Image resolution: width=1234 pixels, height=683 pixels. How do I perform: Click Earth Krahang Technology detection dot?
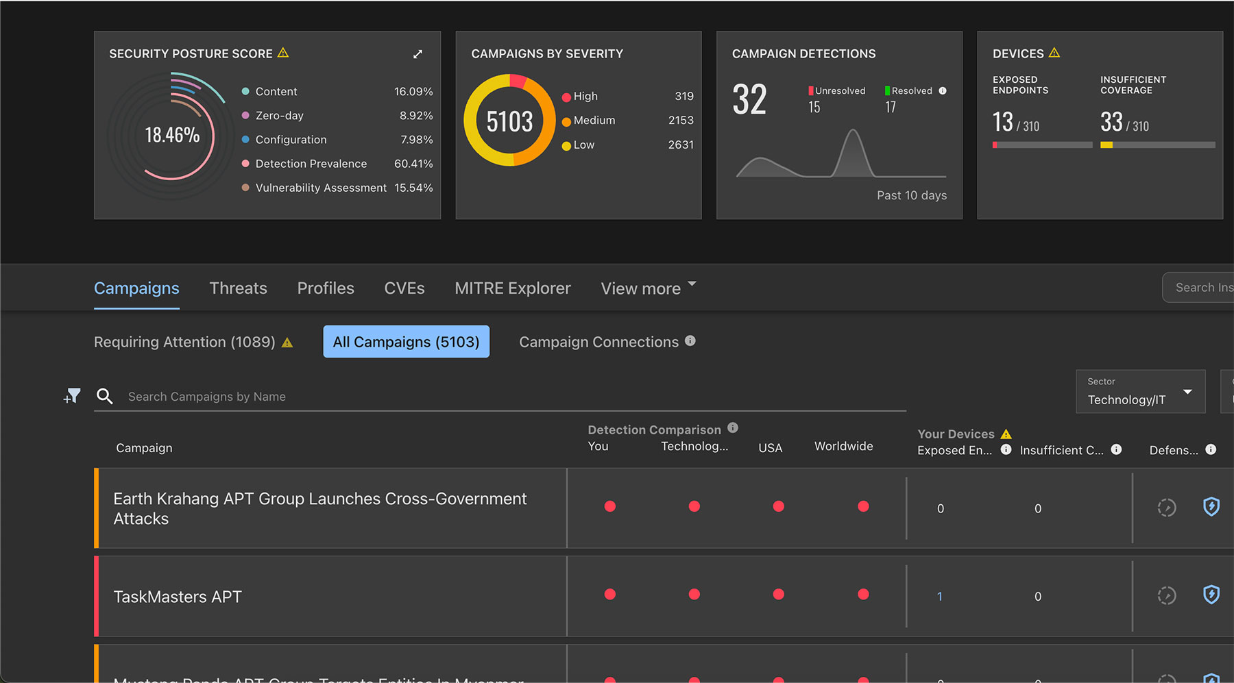click(694, 506)
